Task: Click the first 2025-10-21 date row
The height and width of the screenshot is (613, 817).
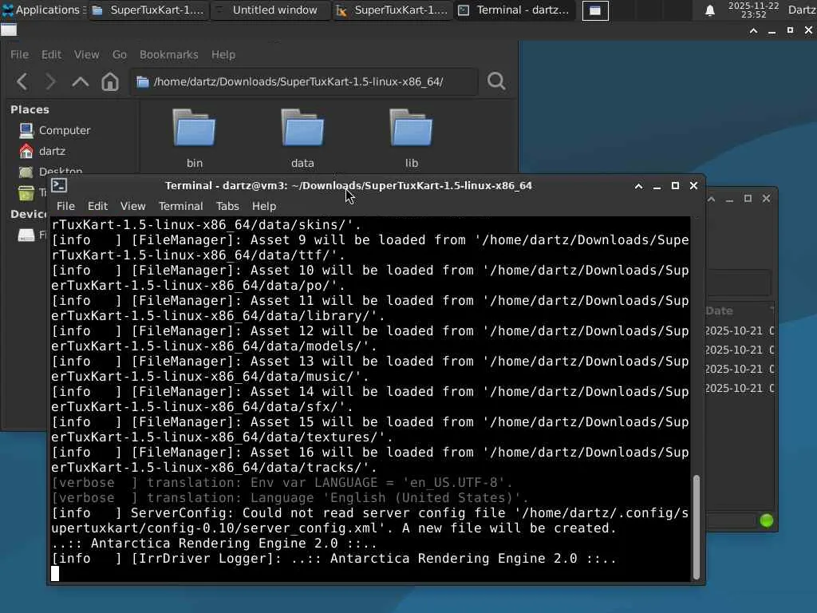Action: point(740,331)
